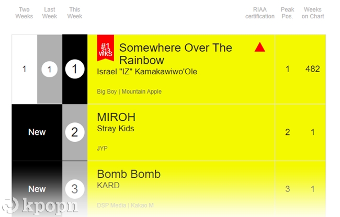
Task: Click the red #1 weeks ribbon badge
Action: 105,48
